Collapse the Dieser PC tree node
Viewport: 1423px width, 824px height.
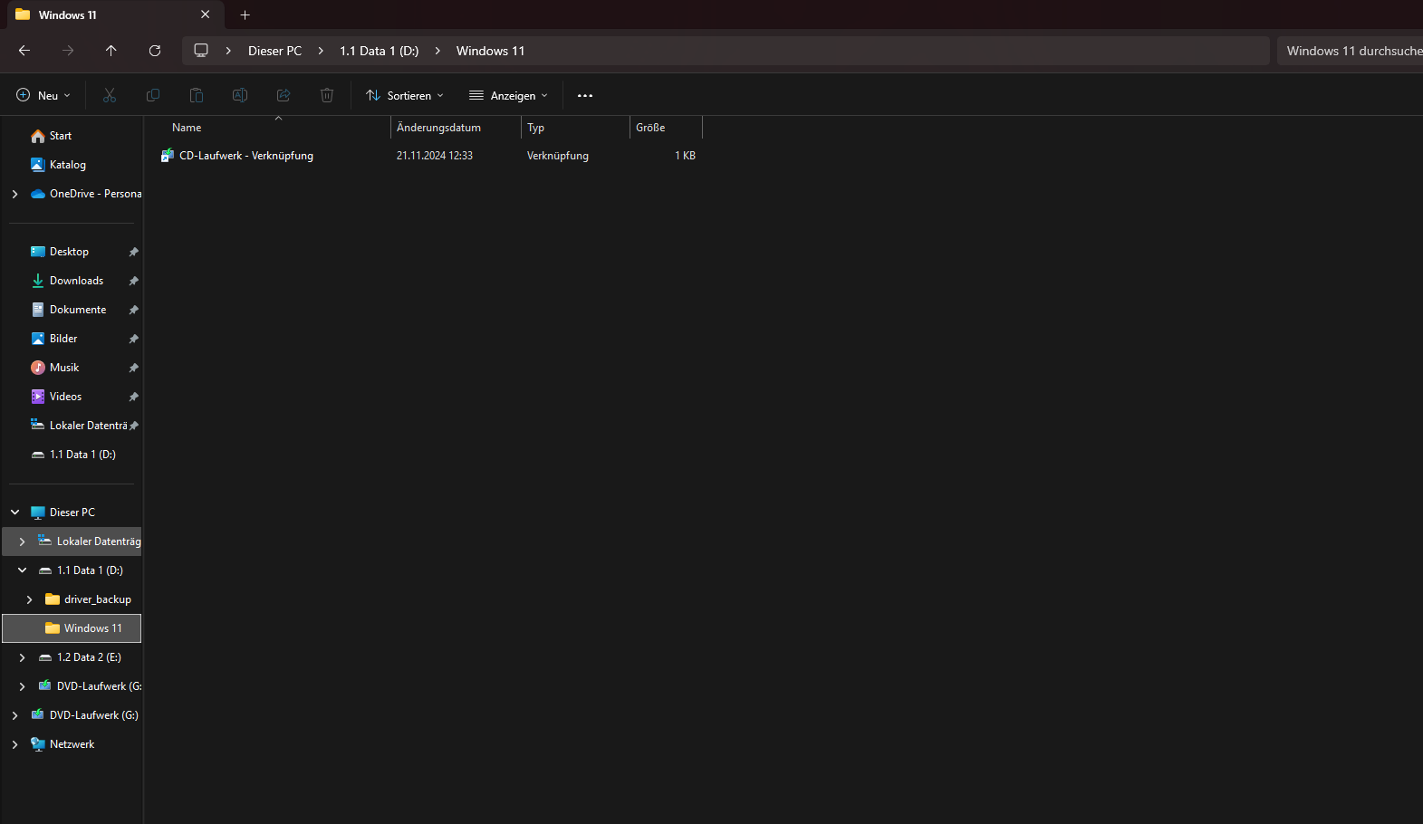14,513
